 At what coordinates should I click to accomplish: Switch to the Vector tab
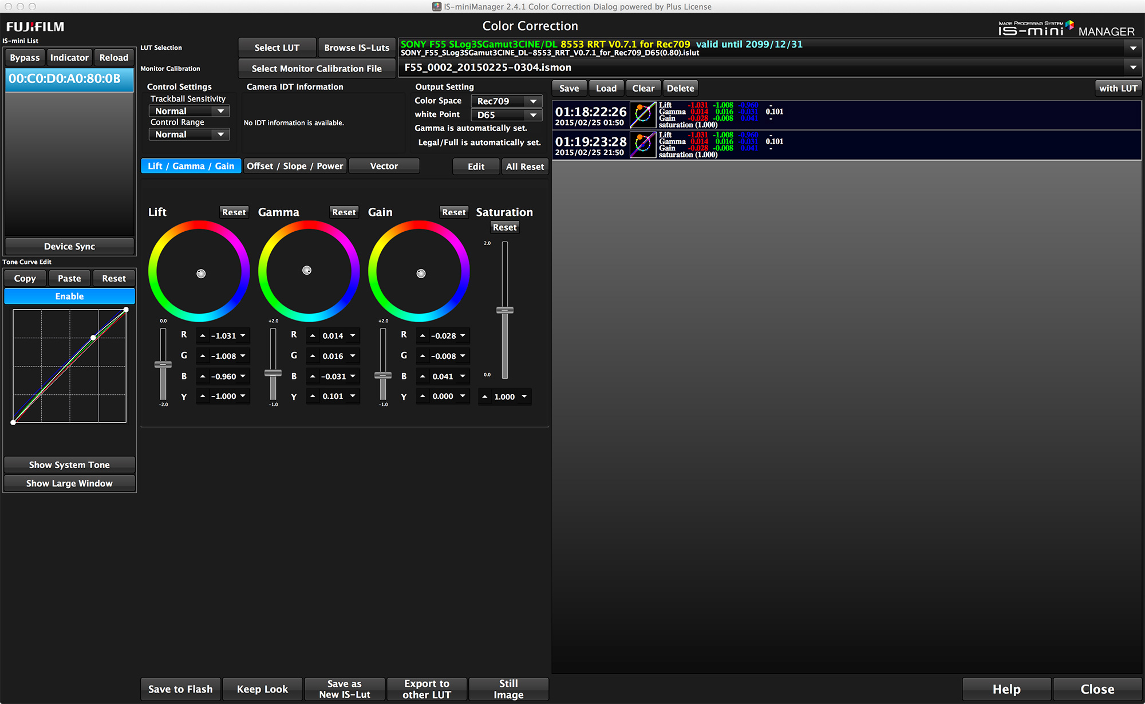click(x=384, y=166)
